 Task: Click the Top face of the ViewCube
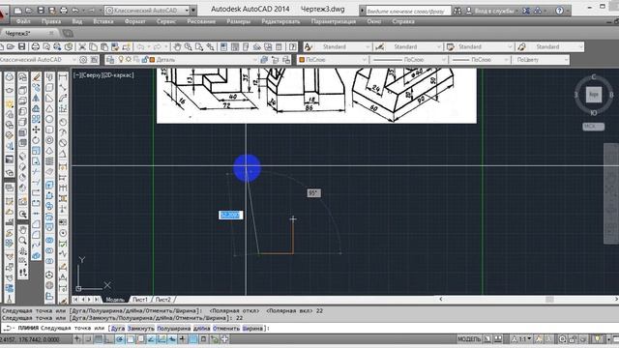click(x=593, y=95)
